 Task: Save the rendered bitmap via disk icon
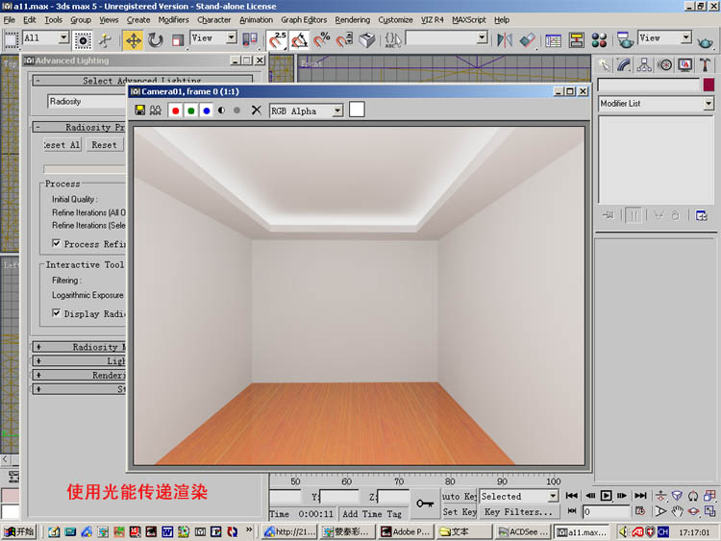[x=139, y=111]
